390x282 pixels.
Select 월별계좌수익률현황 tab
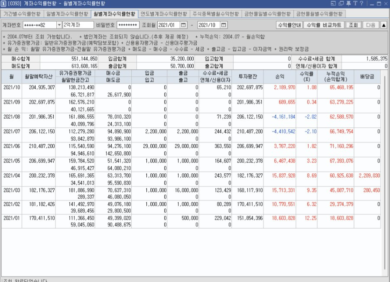[115, 14]
